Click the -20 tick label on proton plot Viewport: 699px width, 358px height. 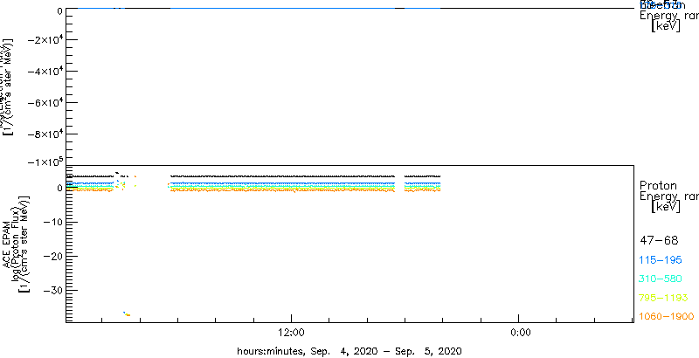[x=52, y=256]
